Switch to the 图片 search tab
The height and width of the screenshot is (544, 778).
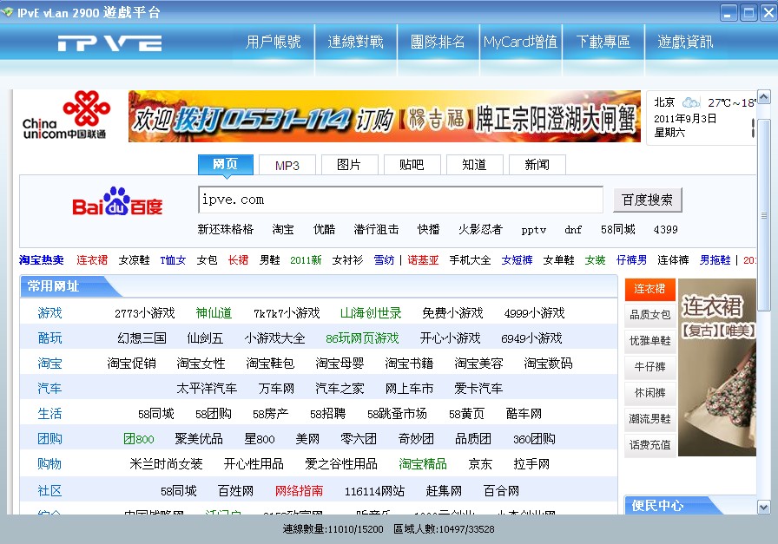pyautogui.click(x=349, y=165)
